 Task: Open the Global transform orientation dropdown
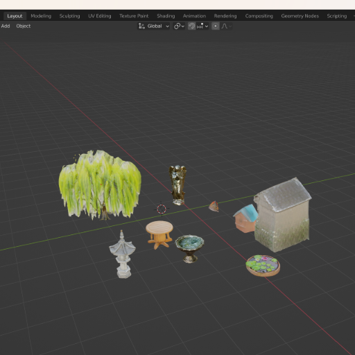(x=154, y=26)
